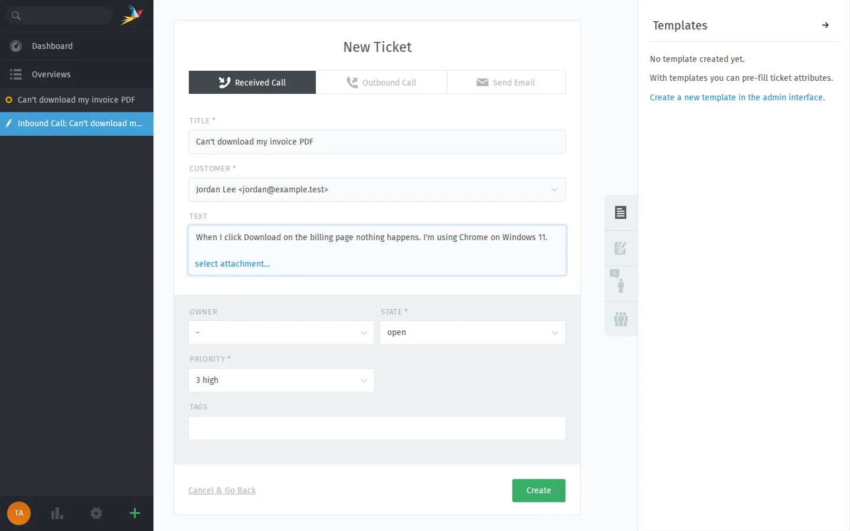This screenshot has height=531, width=850.
Task: Select the Received Call ticket type
Action: (252, 83)
